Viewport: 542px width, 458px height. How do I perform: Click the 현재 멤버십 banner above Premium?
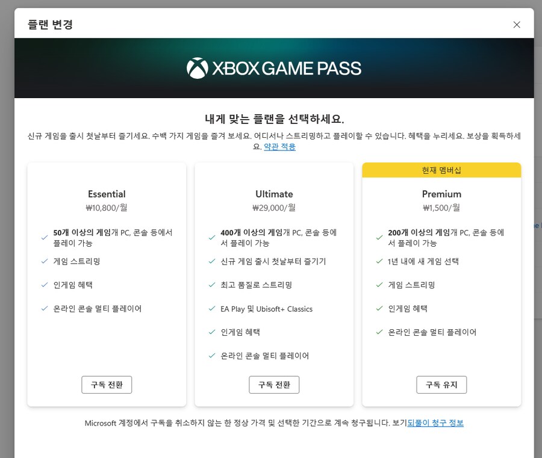[x=441, y=170]
